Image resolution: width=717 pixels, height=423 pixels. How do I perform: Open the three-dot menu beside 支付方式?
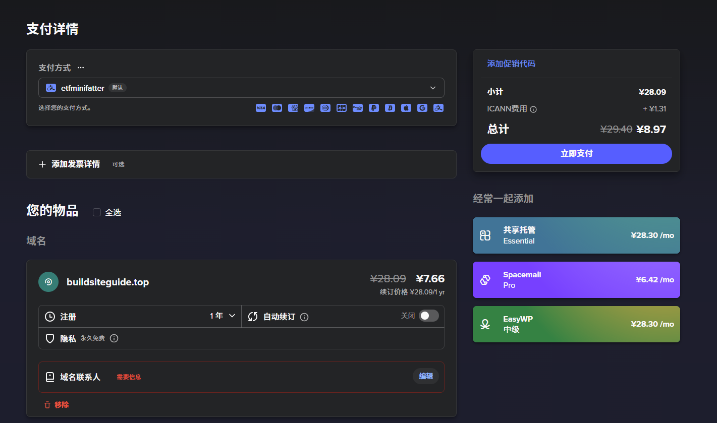pyautogui.click(x=81, y=68)
